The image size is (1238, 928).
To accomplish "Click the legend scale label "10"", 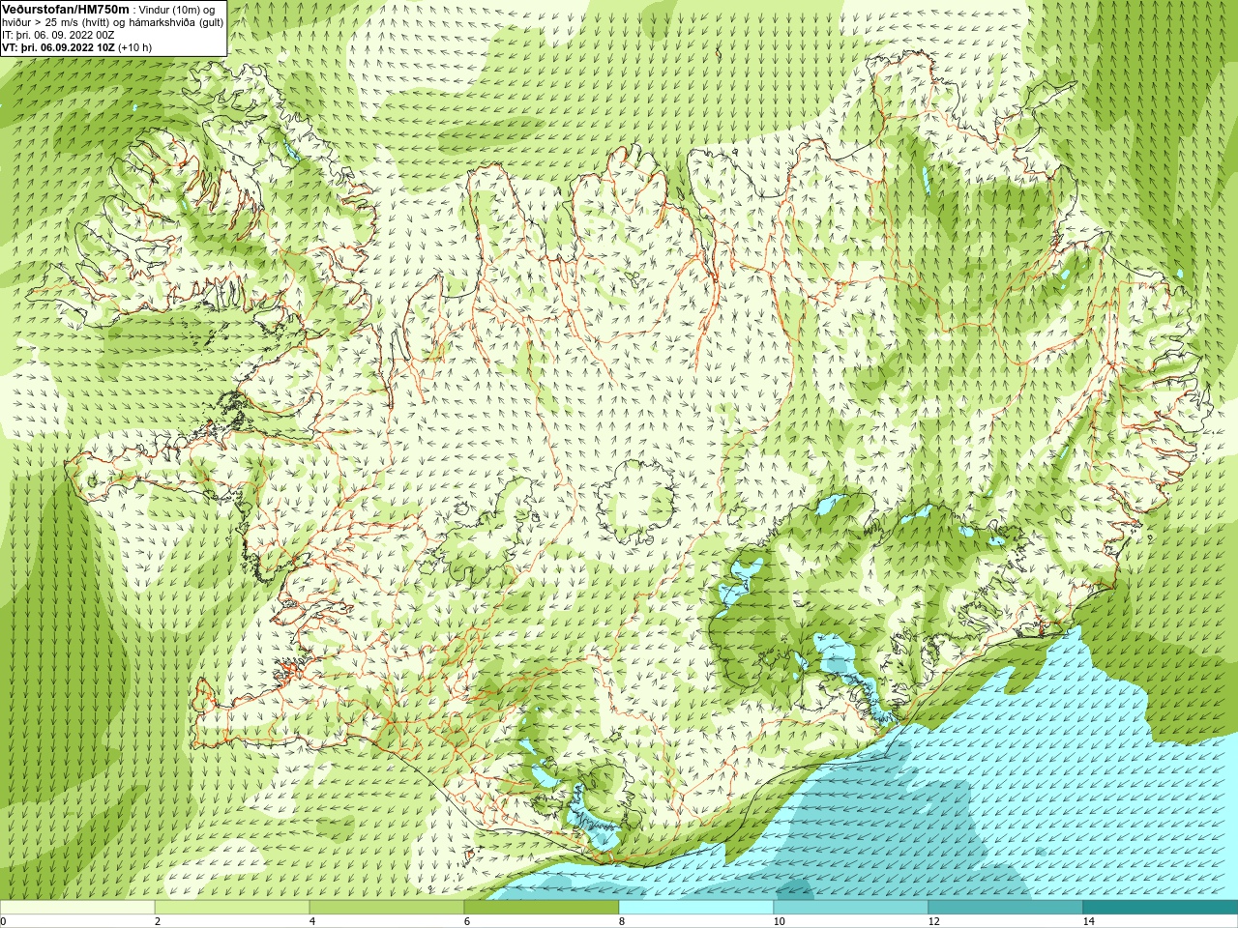I will click(x=779, y=921).
